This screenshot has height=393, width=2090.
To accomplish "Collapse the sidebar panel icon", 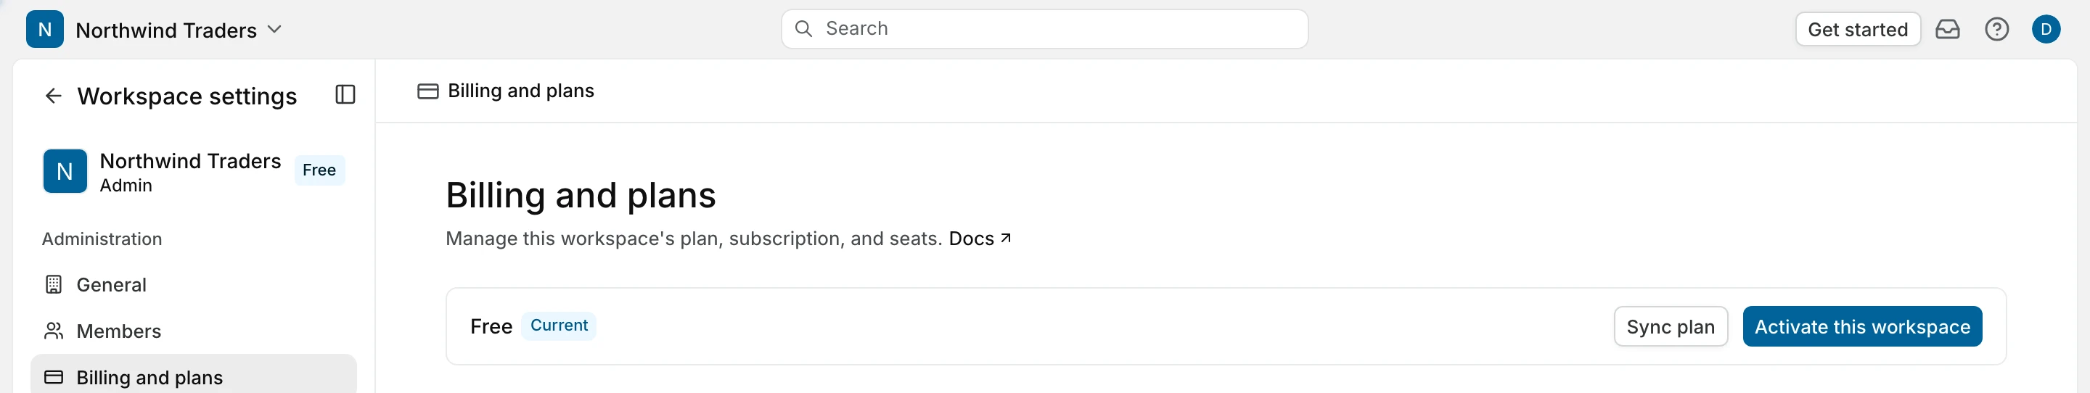I will point(345,95).
